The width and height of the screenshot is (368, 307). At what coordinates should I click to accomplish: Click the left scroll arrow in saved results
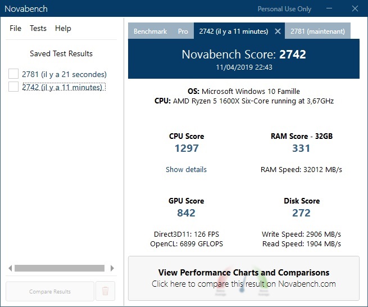[10, 268]
